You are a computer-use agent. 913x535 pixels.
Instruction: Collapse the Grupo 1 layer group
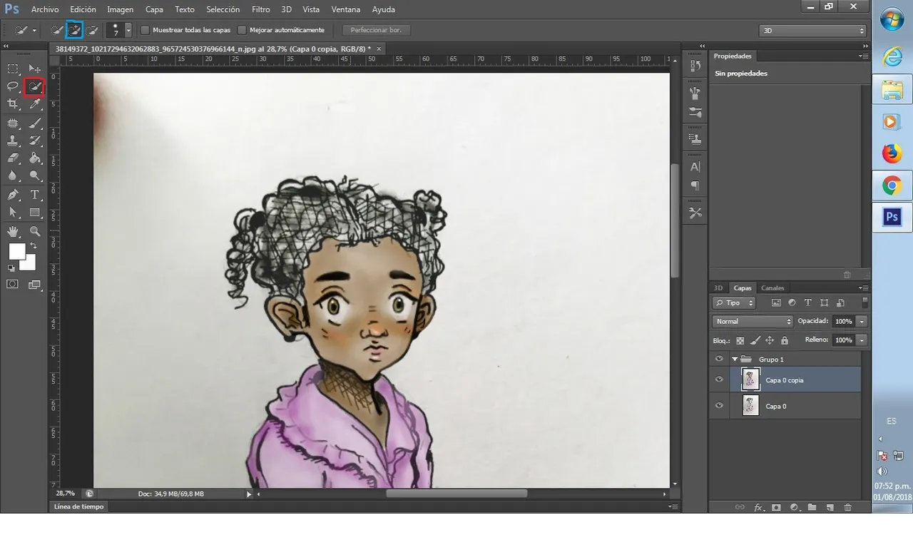pos(734,360)
